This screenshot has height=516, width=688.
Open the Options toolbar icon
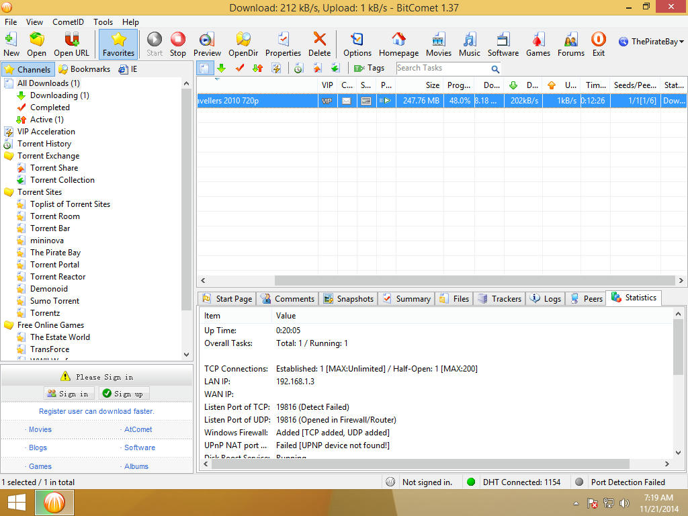coord(357,44)
